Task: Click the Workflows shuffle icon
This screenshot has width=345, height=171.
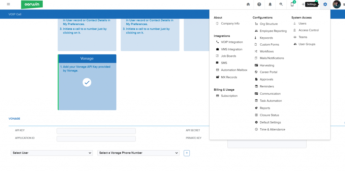Action: (256, 51)
